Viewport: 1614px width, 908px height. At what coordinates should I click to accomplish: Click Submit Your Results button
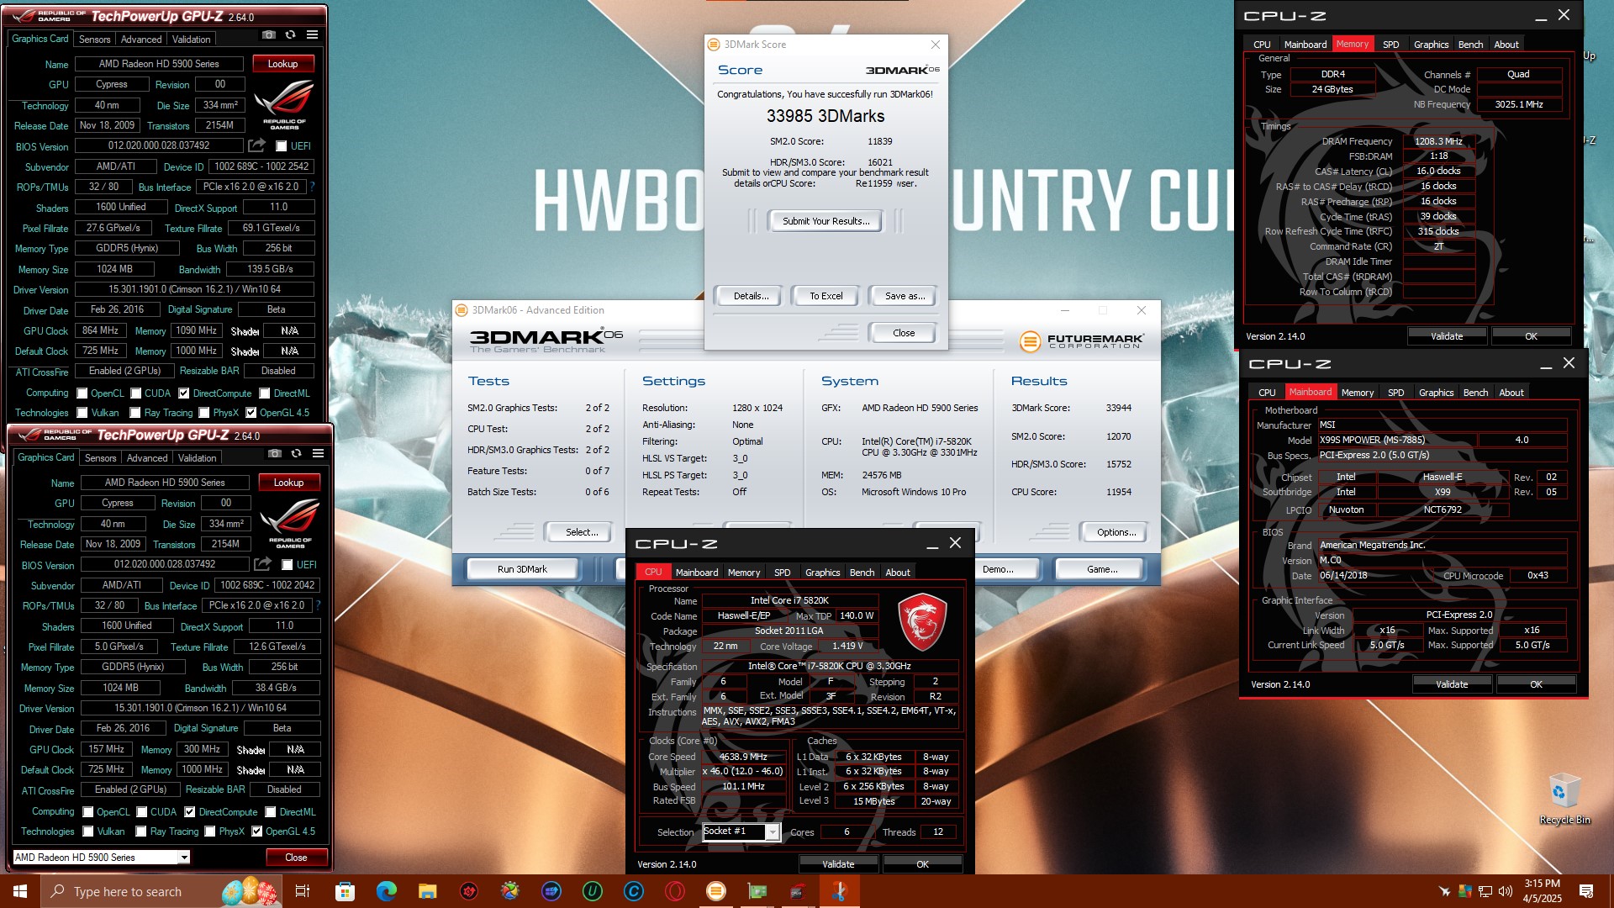(x=824, y=221)
